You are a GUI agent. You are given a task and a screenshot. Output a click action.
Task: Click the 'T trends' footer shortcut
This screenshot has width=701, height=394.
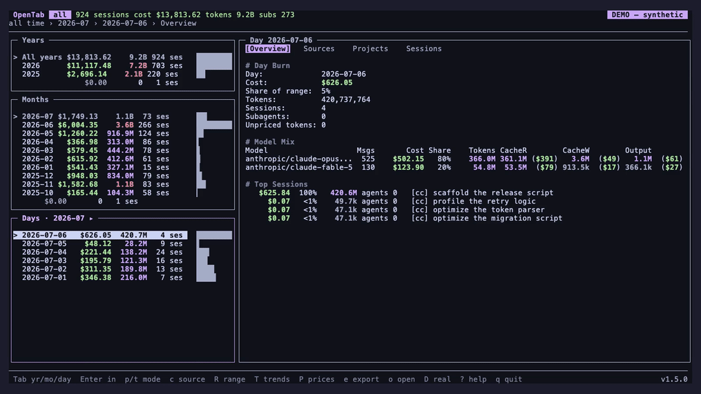(272, 379)
